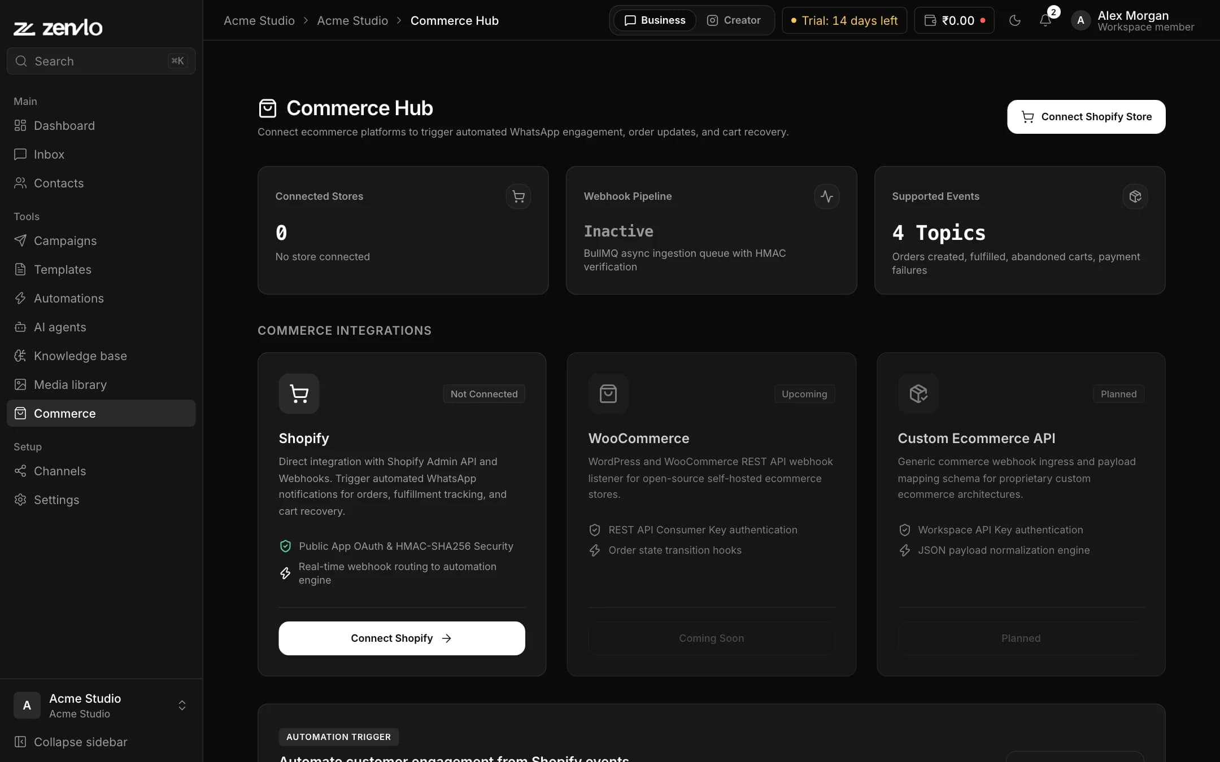Screen dimensions: 1220x762
Task: Click the Shopify cart icon on its card
Action: (299, 393)
